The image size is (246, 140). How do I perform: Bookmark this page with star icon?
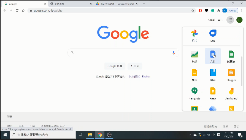pyautogui.click(x=193, y=10)
